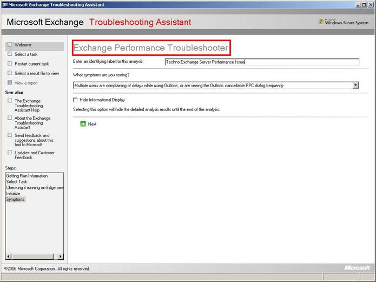Select Checking if running on Edge step
Viewport: 376px width, 282px height.
(x=35, y=188)
